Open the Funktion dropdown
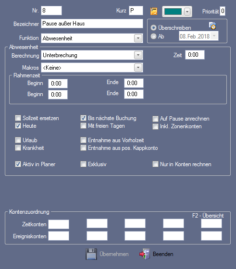The width and height of the screenshot is (236, 269). [138, 38]
